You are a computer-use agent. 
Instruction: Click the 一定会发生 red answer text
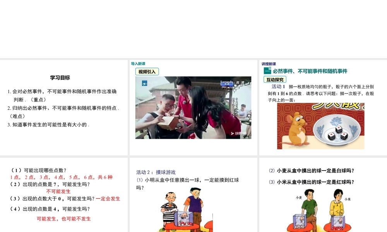108,198
